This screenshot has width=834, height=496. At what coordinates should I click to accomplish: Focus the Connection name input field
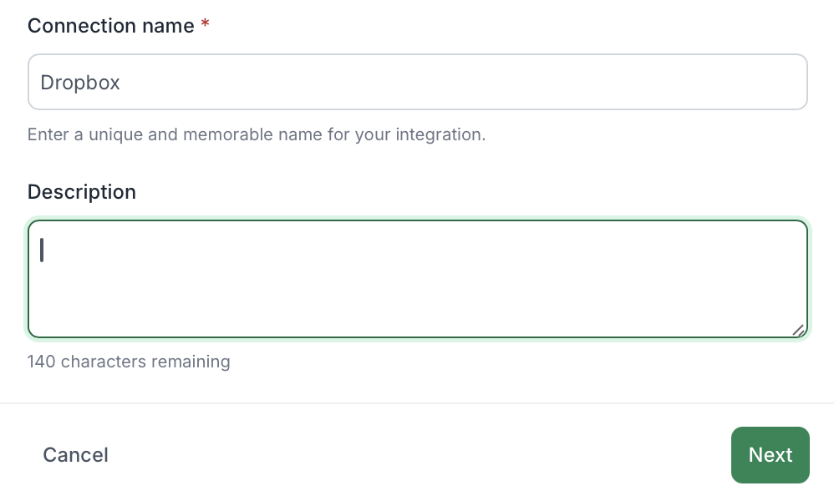418,82
